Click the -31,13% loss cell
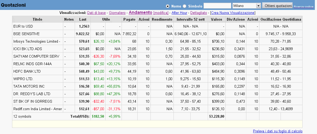The width and height of the screenshot is (317, 134). pyautogui.click(x=114, y=109)
